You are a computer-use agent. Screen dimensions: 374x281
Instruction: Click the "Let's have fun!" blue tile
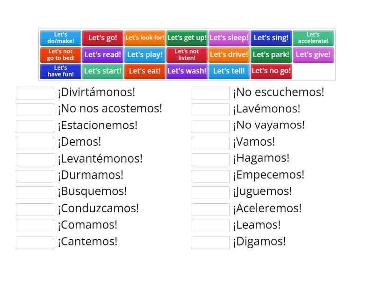point(61,71)
